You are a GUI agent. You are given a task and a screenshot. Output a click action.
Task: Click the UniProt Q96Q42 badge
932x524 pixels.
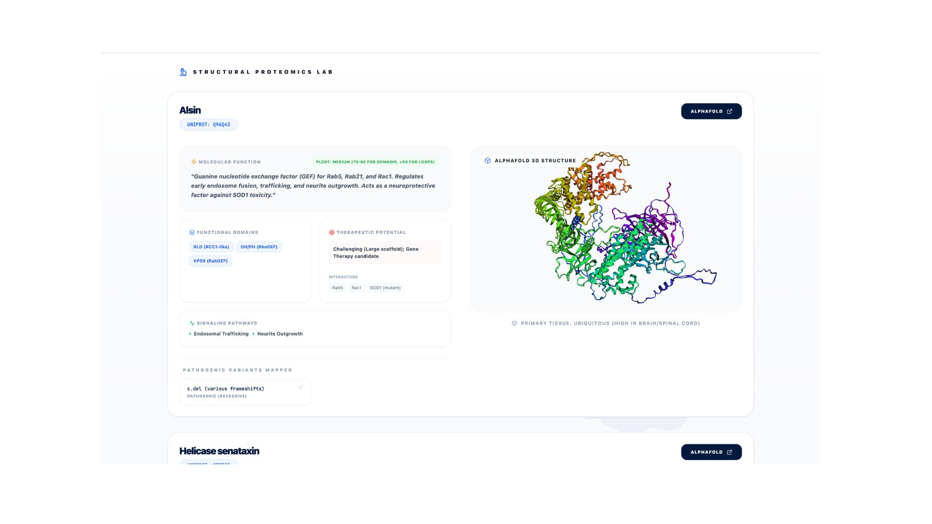[x=209, y=125]
